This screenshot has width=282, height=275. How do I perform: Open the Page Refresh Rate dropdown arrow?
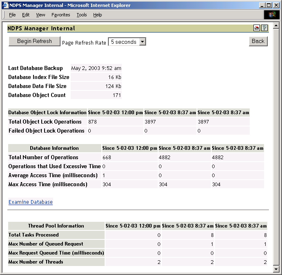pyautogui.click(x=143, y=42)
